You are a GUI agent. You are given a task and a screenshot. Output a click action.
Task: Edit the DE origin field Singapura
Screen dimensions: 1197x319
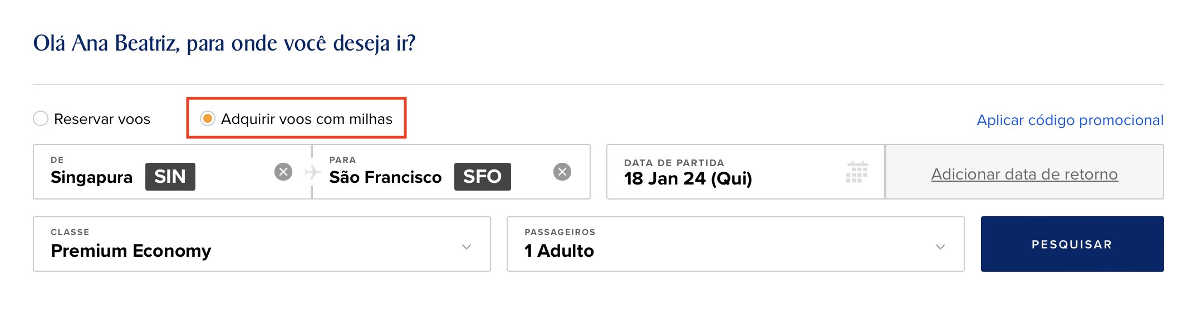[172, 172]
